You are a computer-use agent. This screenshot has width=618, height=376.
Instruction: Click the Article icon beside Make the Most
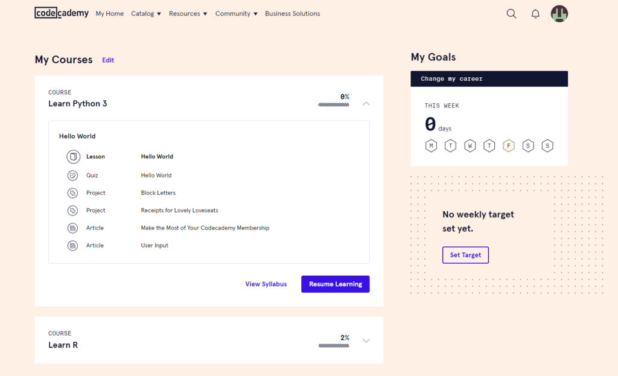click(72, 228)
